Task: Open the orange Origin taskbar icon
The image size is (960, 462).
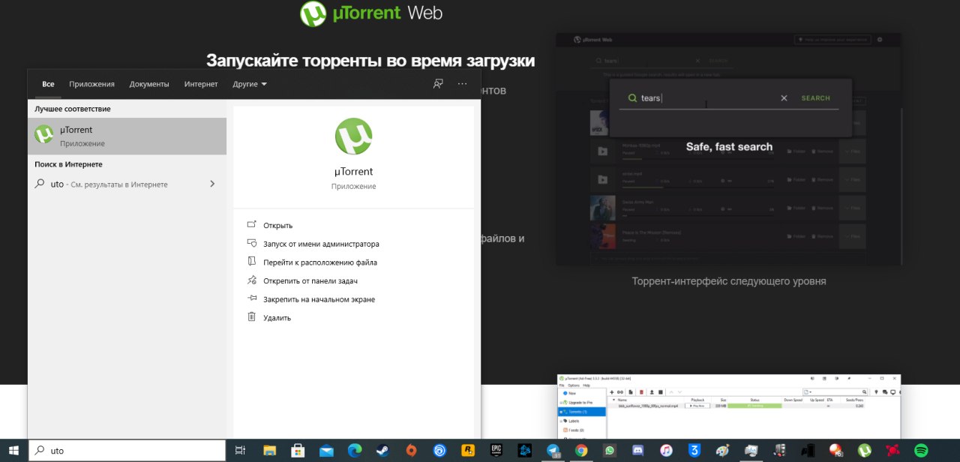Action: point(411,451)
